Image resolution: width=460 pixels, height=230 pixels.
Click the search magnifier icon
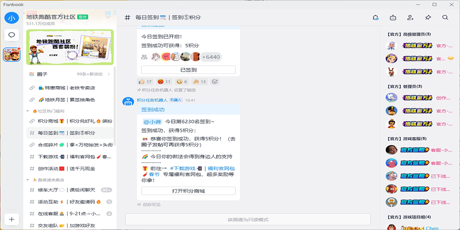445,18
